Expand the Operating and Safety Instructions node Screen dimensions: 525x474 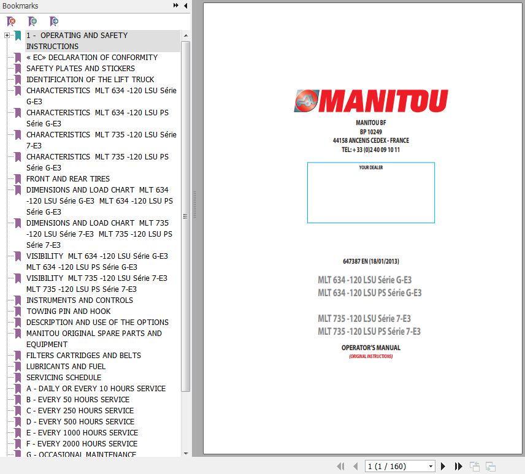coord(7,35)
